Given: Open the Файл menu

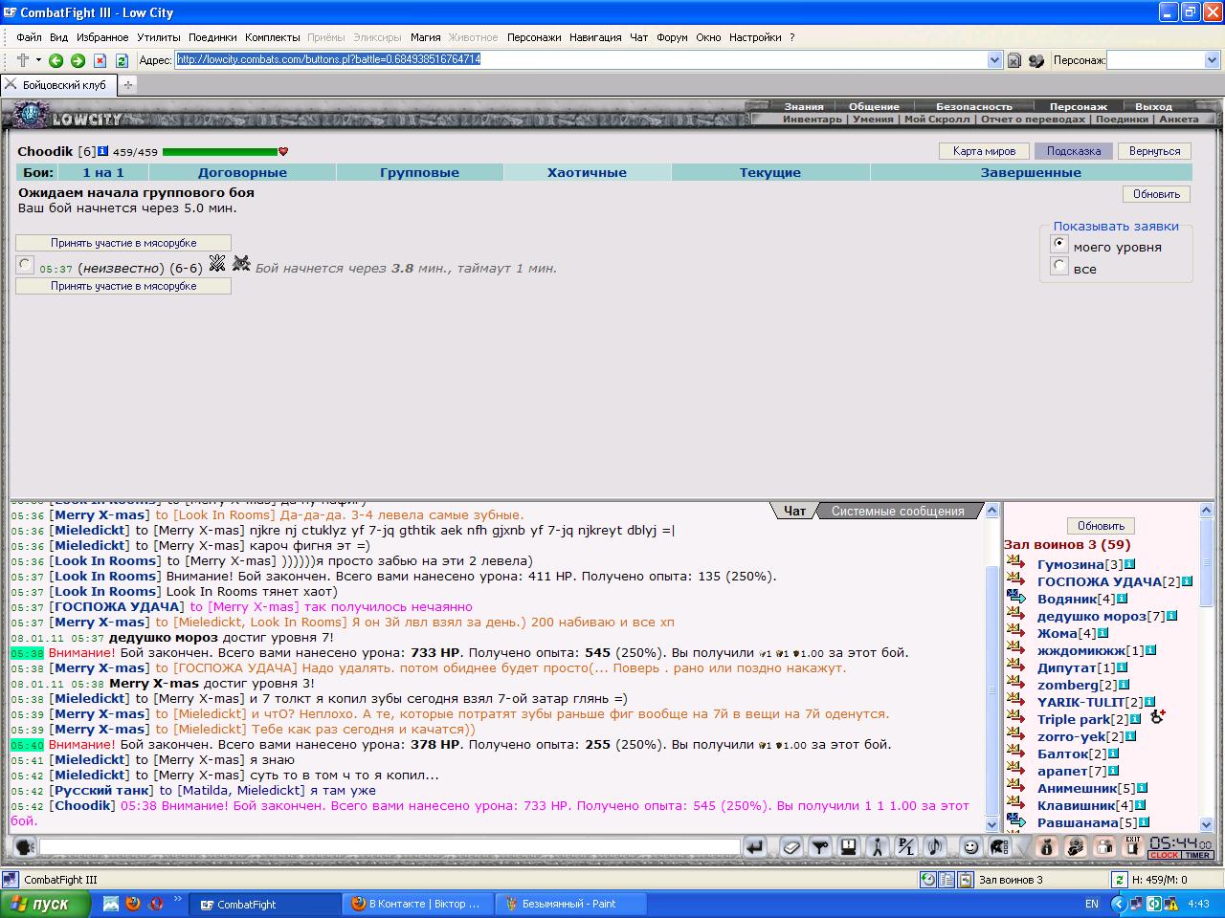Looking at the screenshot, I should 29,37.
